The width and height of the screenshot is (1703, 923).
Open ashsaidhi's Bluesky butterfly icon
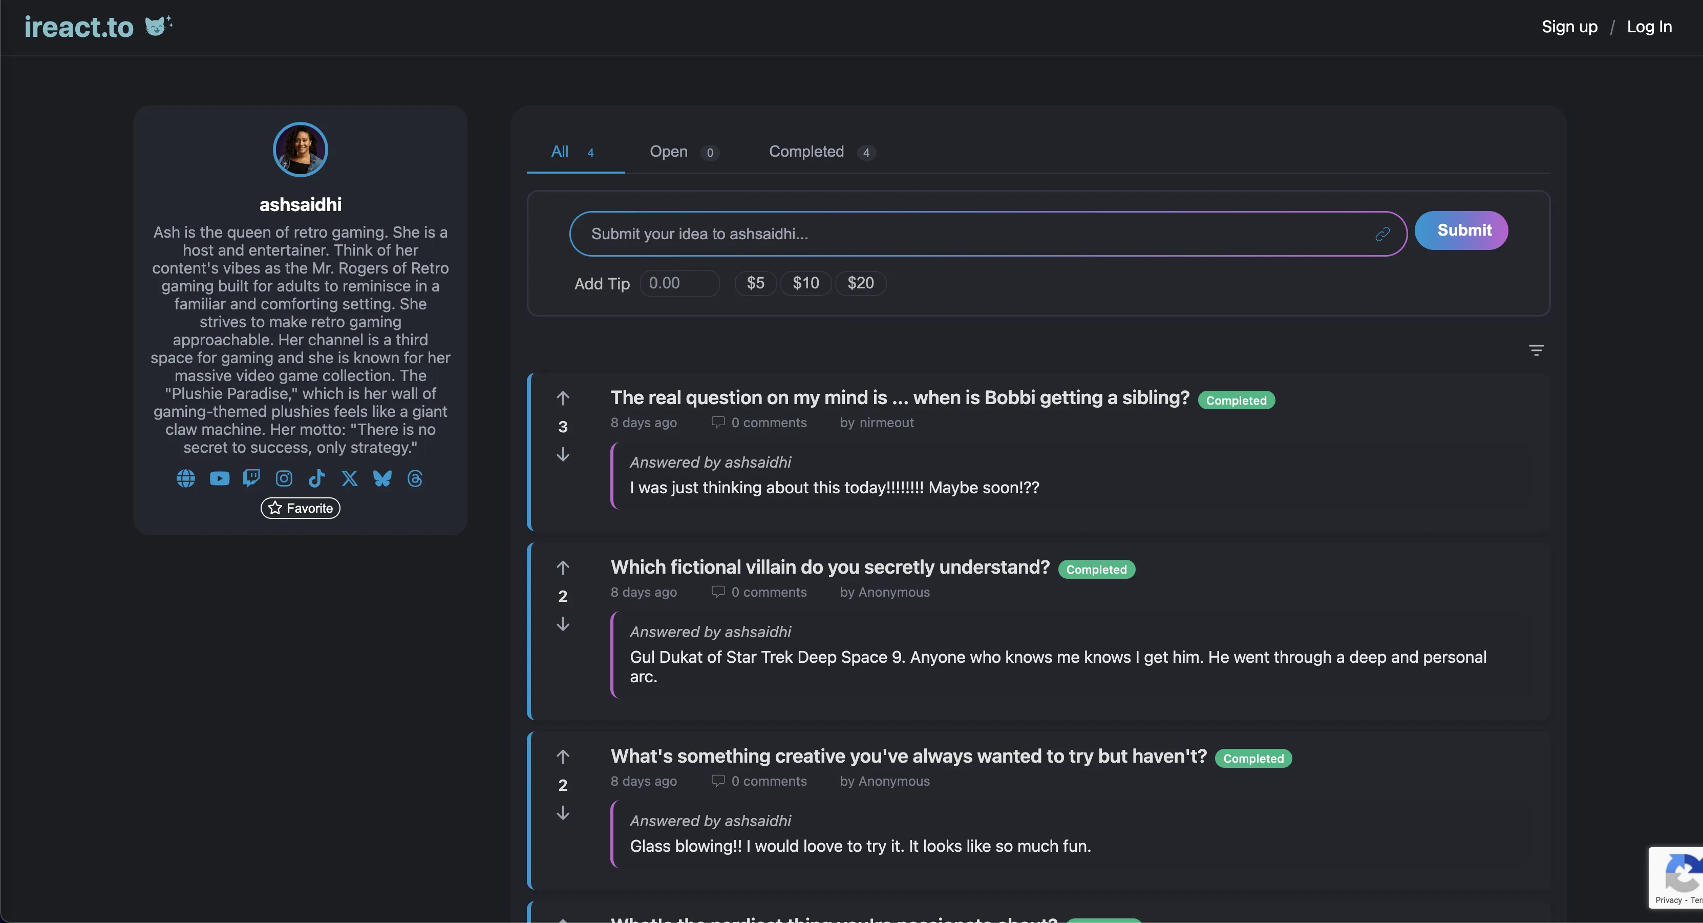pyautogui.click(x=382, y=478)
